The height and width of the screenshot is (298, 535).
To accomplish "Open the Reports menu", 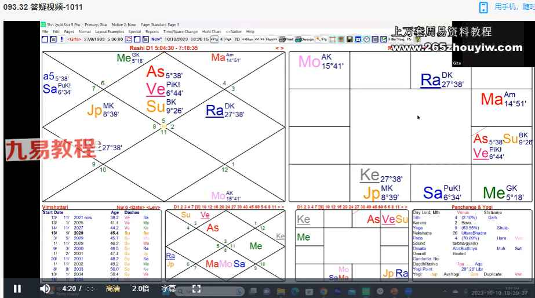I will [x=152, y=32].
